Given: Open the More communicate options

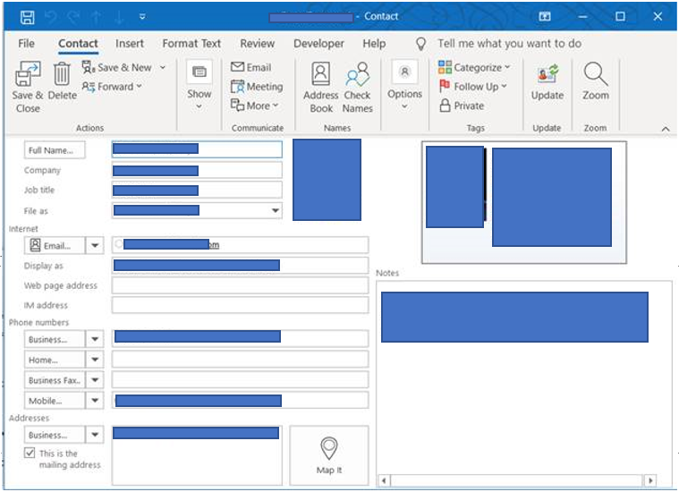Looking at the screenshot, I should (x=255, y=106).
